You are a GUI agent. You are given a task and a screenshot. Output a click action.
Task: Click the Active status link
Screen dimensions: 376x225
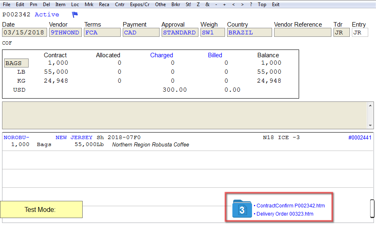(47, 14)
